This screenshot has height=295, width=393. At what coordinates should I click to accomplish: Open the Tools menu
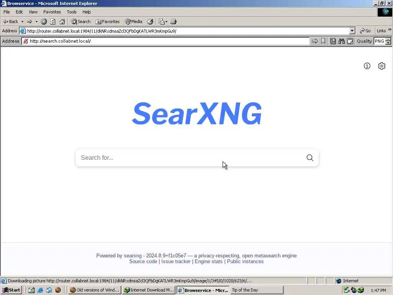click(x=72, y=12)
